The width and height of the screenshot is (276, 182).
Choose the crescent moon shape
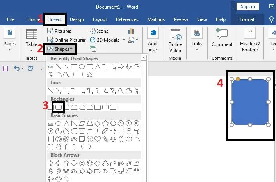point(121,139)
